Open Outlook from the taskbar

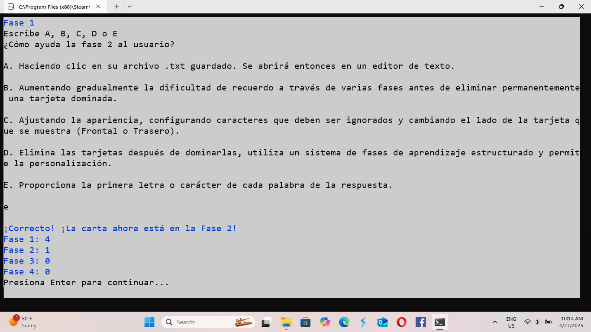coord(382,322)
